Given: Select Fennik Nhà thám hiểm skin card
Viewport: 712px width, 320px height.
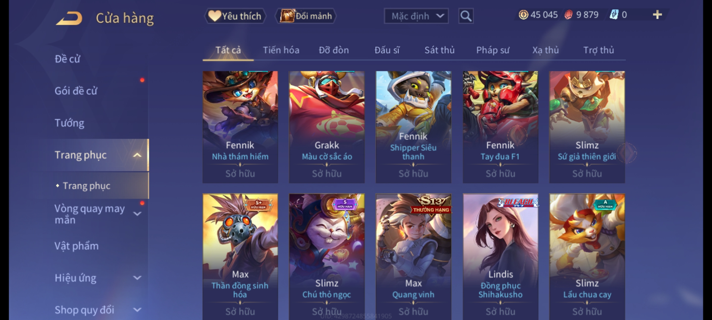Looking at the screenshot, I should pos(240,127).
